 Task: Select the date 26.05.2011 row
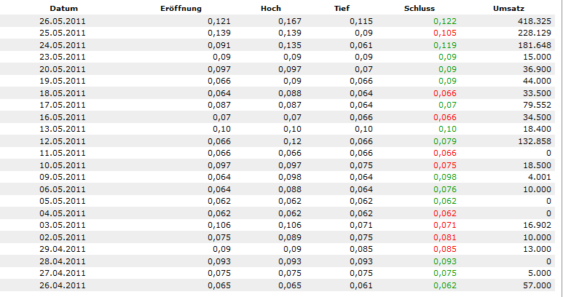[63, 21]
